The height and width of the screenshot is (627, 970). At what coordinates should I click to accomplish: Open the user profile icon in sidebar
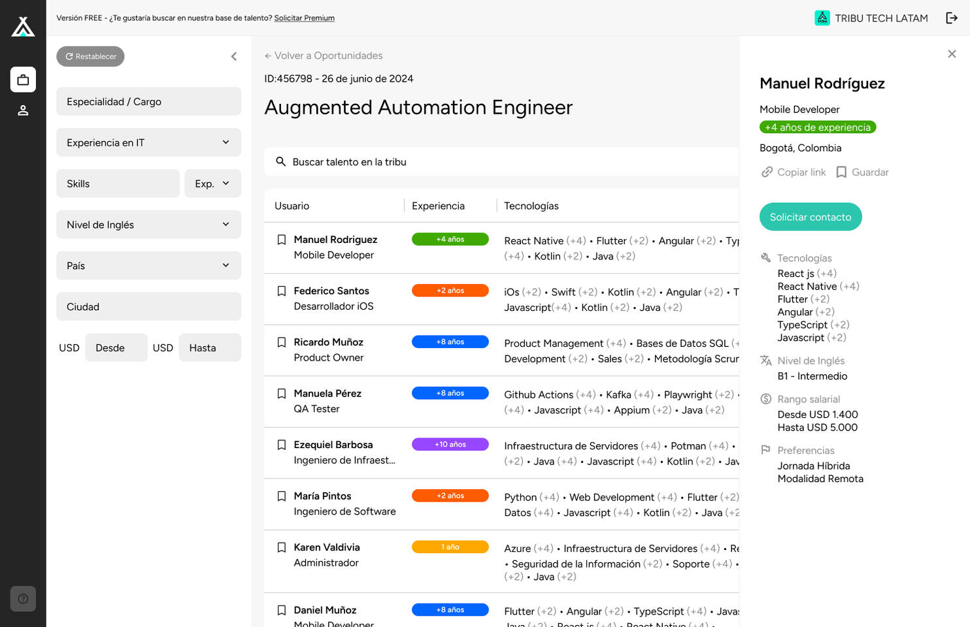23,110
